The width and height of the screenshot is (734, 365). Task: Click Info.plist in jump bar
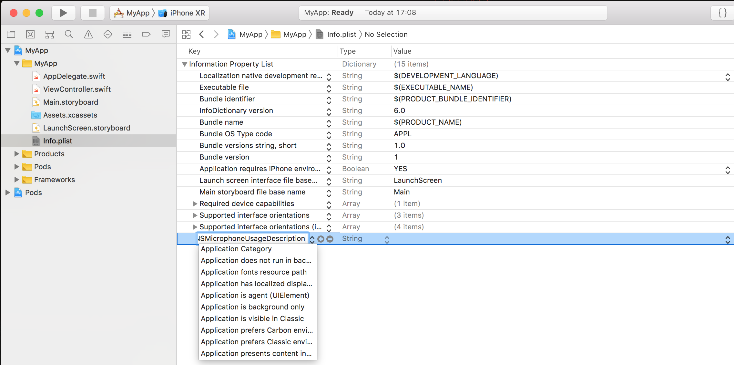coord(336,34)
